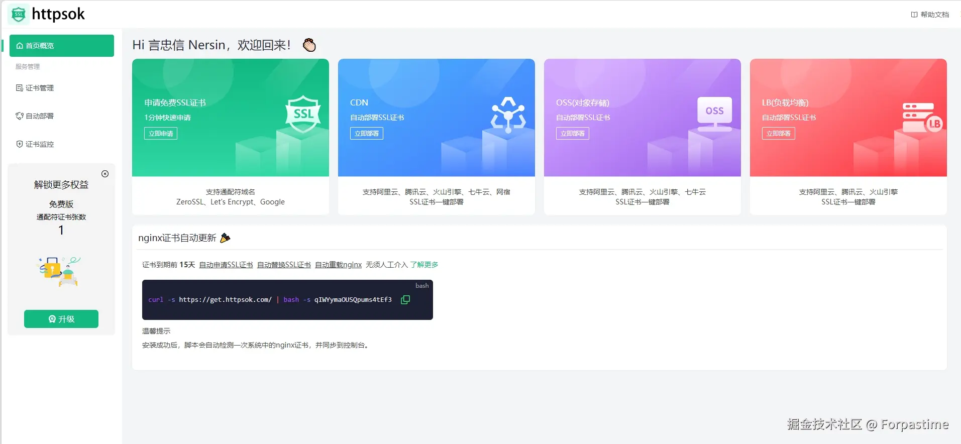Click the lock illustration in upgrade card
Viewport: 961px width, 444px height.
(59, 272)
